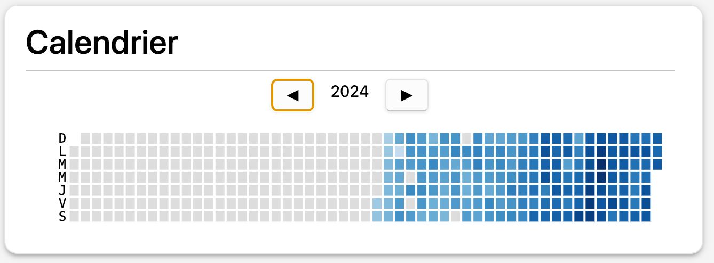Viewport: 714px width, 263px height.
Task: Click the last cell of the Sunday row
Action: pyautogui.click(x=657, y=138)
